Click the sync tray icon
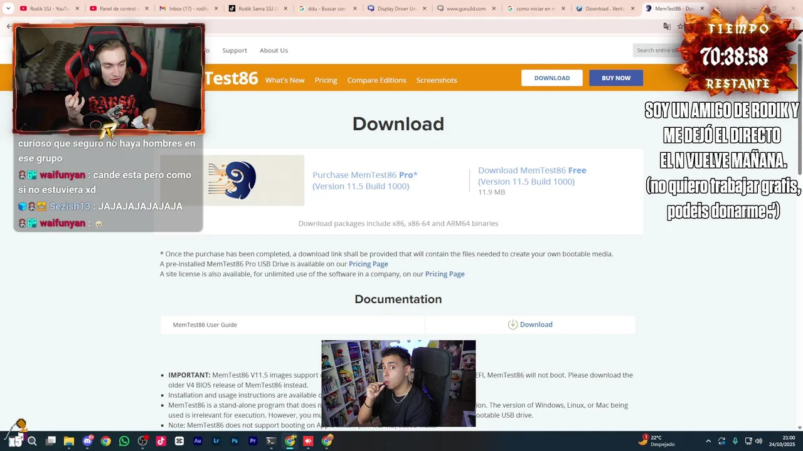Image resolution: width=803 pixels, height=451 pixels. [722, 441]
